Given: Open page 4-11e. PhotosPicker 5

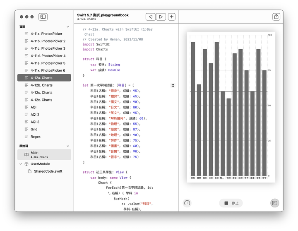Looking at the screenshot, I should 44,63.
